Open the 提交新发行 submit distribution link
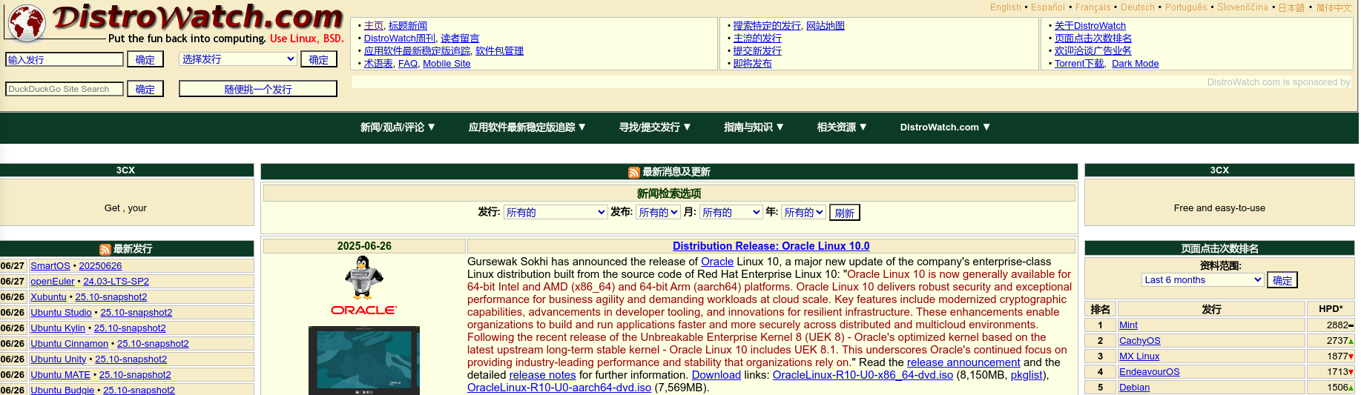This screenshot has height=395, width=1361. tap(757, 51)
